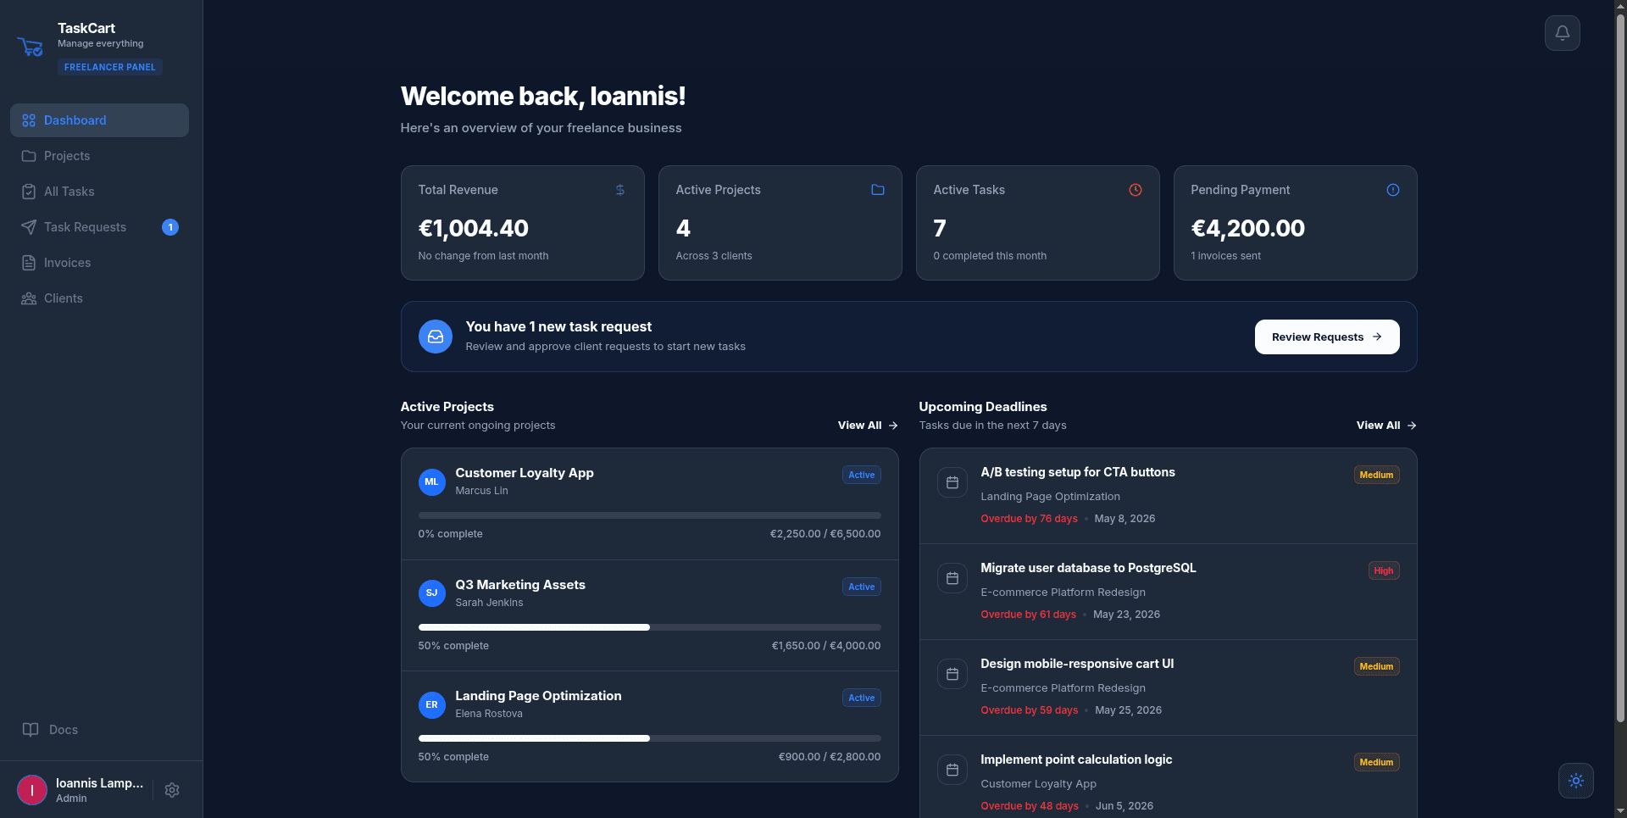Click Medium badge on Implement point calculation logic

pos(1376,762)
